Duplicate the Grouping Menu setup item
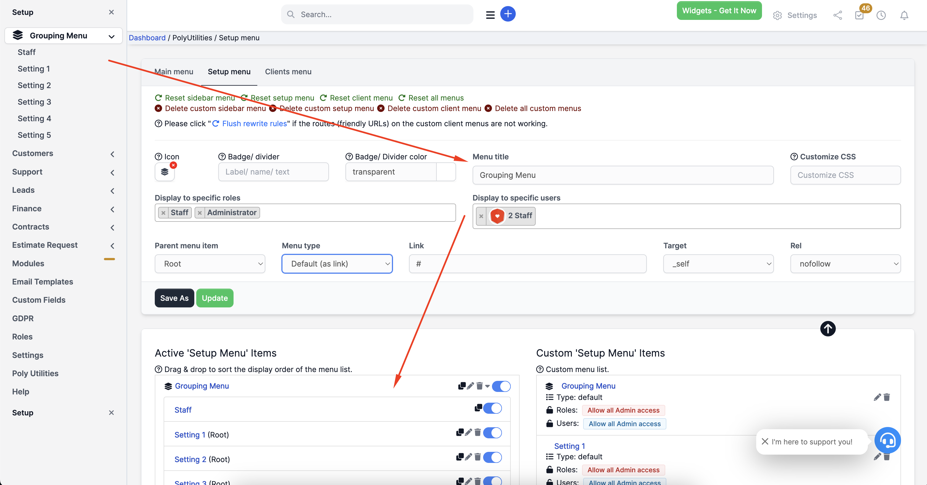Screen dimensions: 927x485 (462, 386)
